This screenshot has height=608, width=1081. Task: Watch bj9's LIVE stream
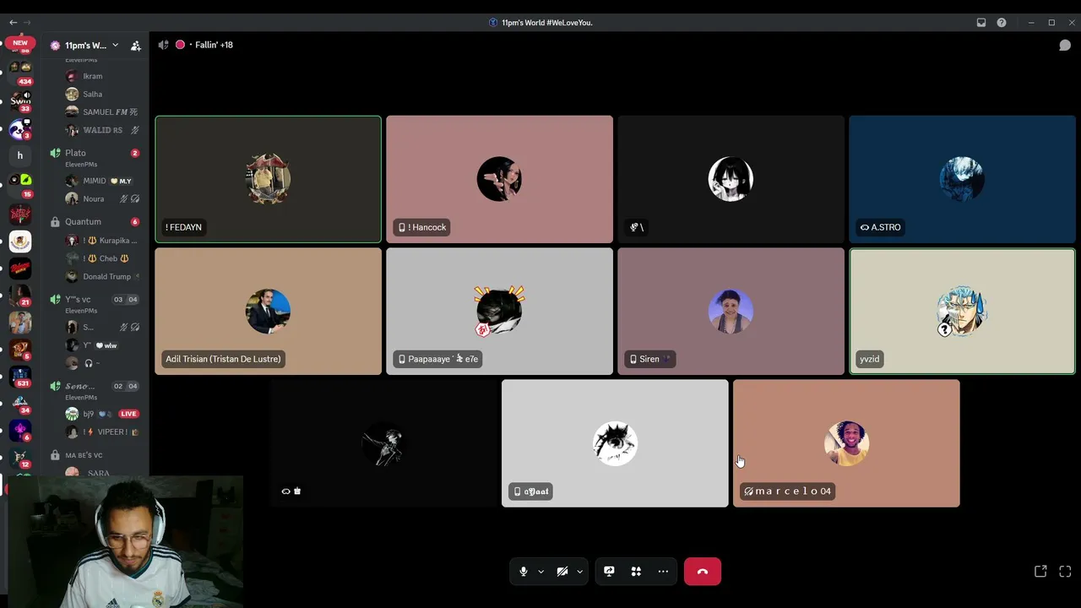pyautogui.click(x=128, y=414)
